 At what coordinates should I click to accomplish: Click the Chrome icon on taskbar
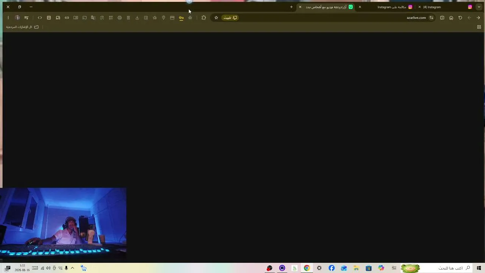tap(307, 268)
